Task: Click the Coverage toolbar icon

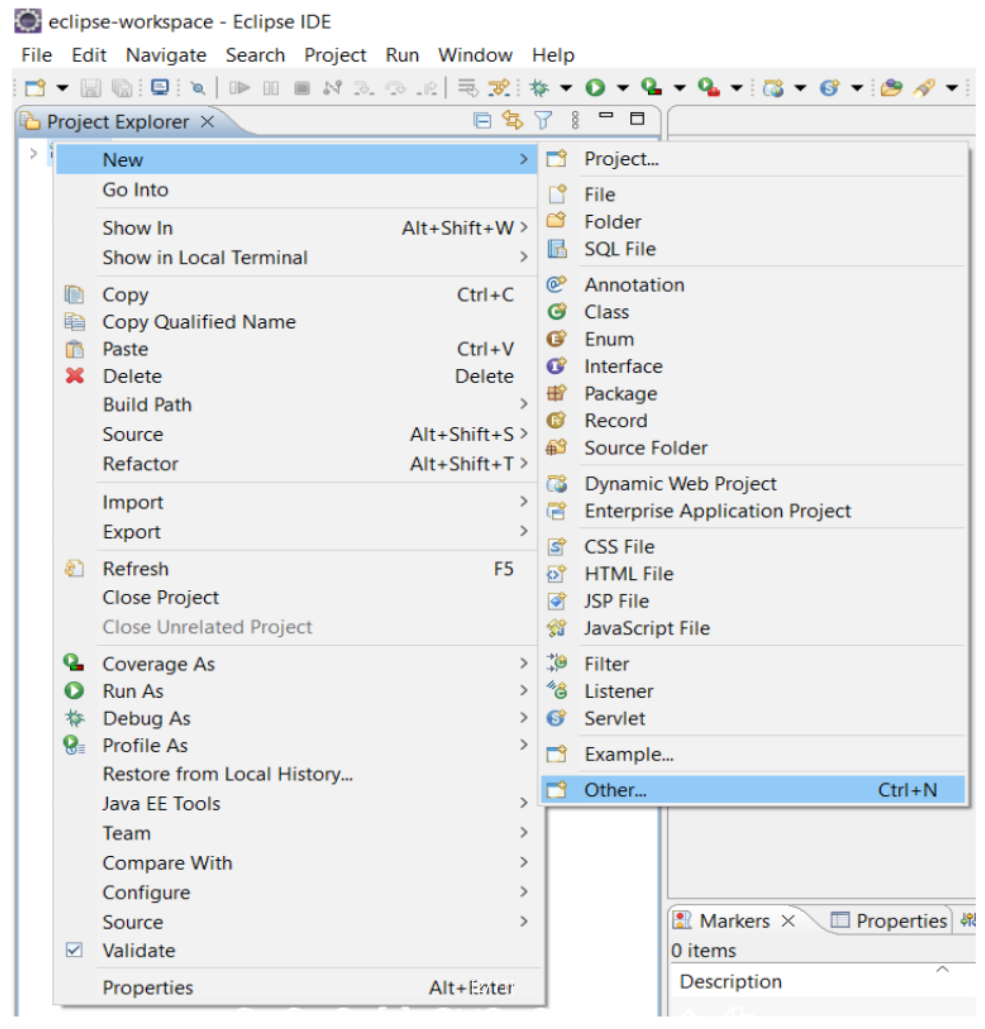Action: pyautogui.click(x=651, y=87)
